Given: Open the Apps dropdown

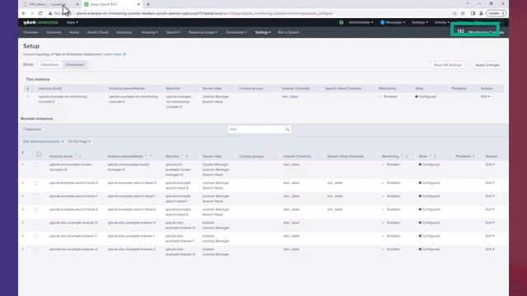Looking at the screenshot, I should pyautogui.click(x=72, y=22).
